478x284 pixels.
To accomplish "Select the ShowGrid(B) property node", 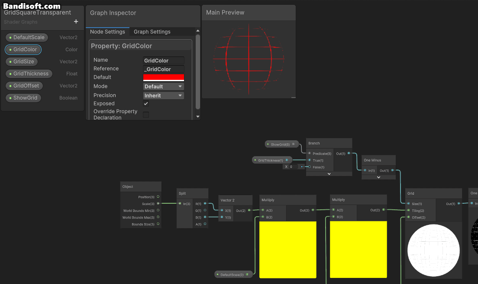I will click(x=281, y=144).
